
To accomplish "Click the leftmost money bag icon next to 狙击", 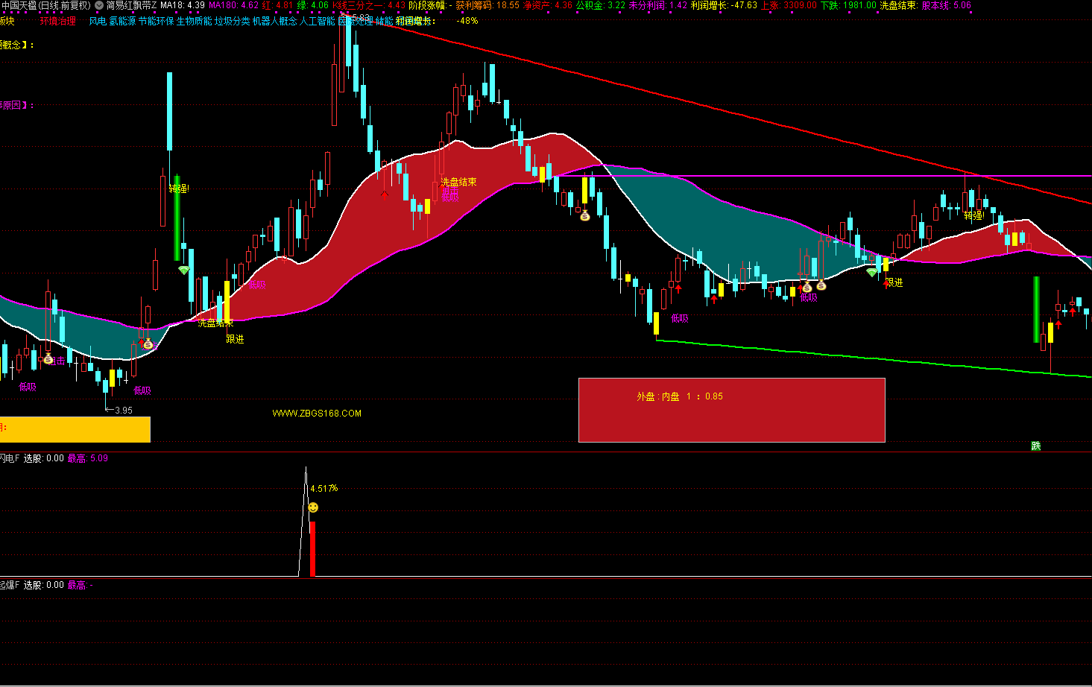I will click(x=48, y=359).
